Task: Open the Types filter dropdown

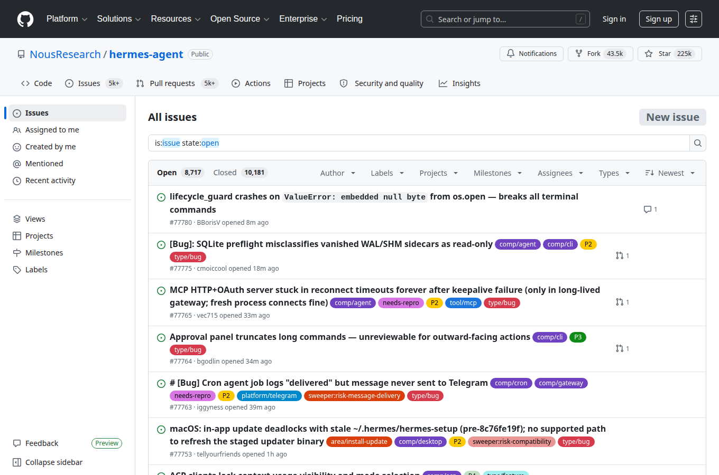Action: [x=614, y=173]
